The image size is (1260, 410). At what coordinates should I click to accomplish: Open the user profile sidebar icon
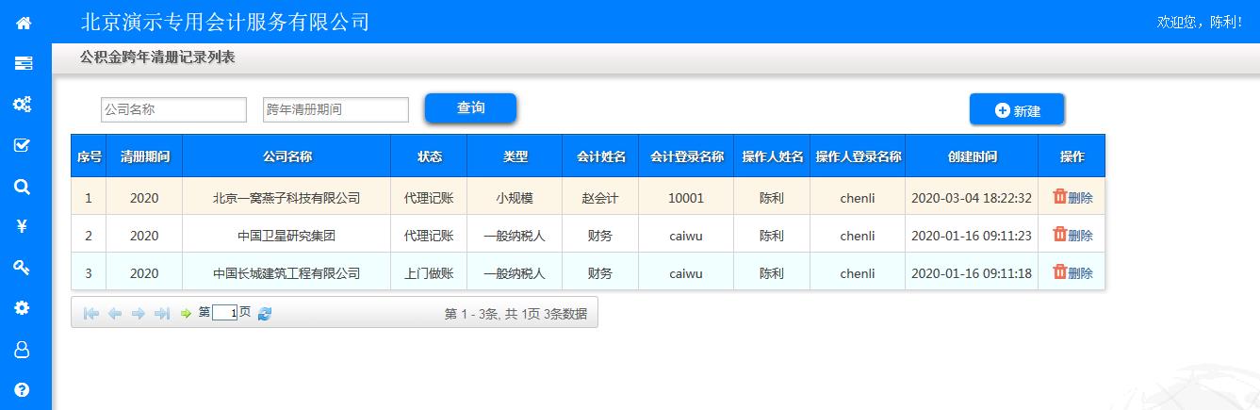24,349
